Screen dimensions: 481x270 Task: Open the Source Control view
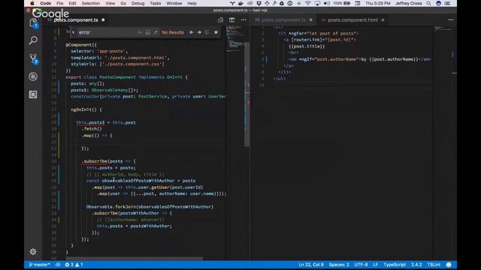point(33,58)
